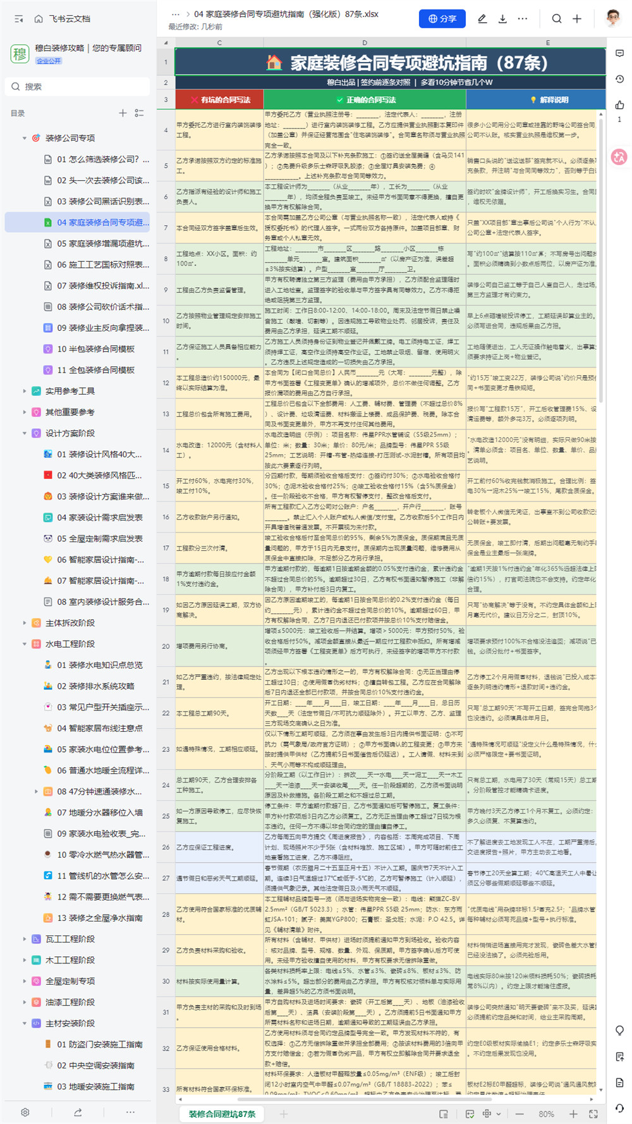Open the comments panel icon on the right
The height and width of the screenshot is (1124, 632).
point(619,54)
